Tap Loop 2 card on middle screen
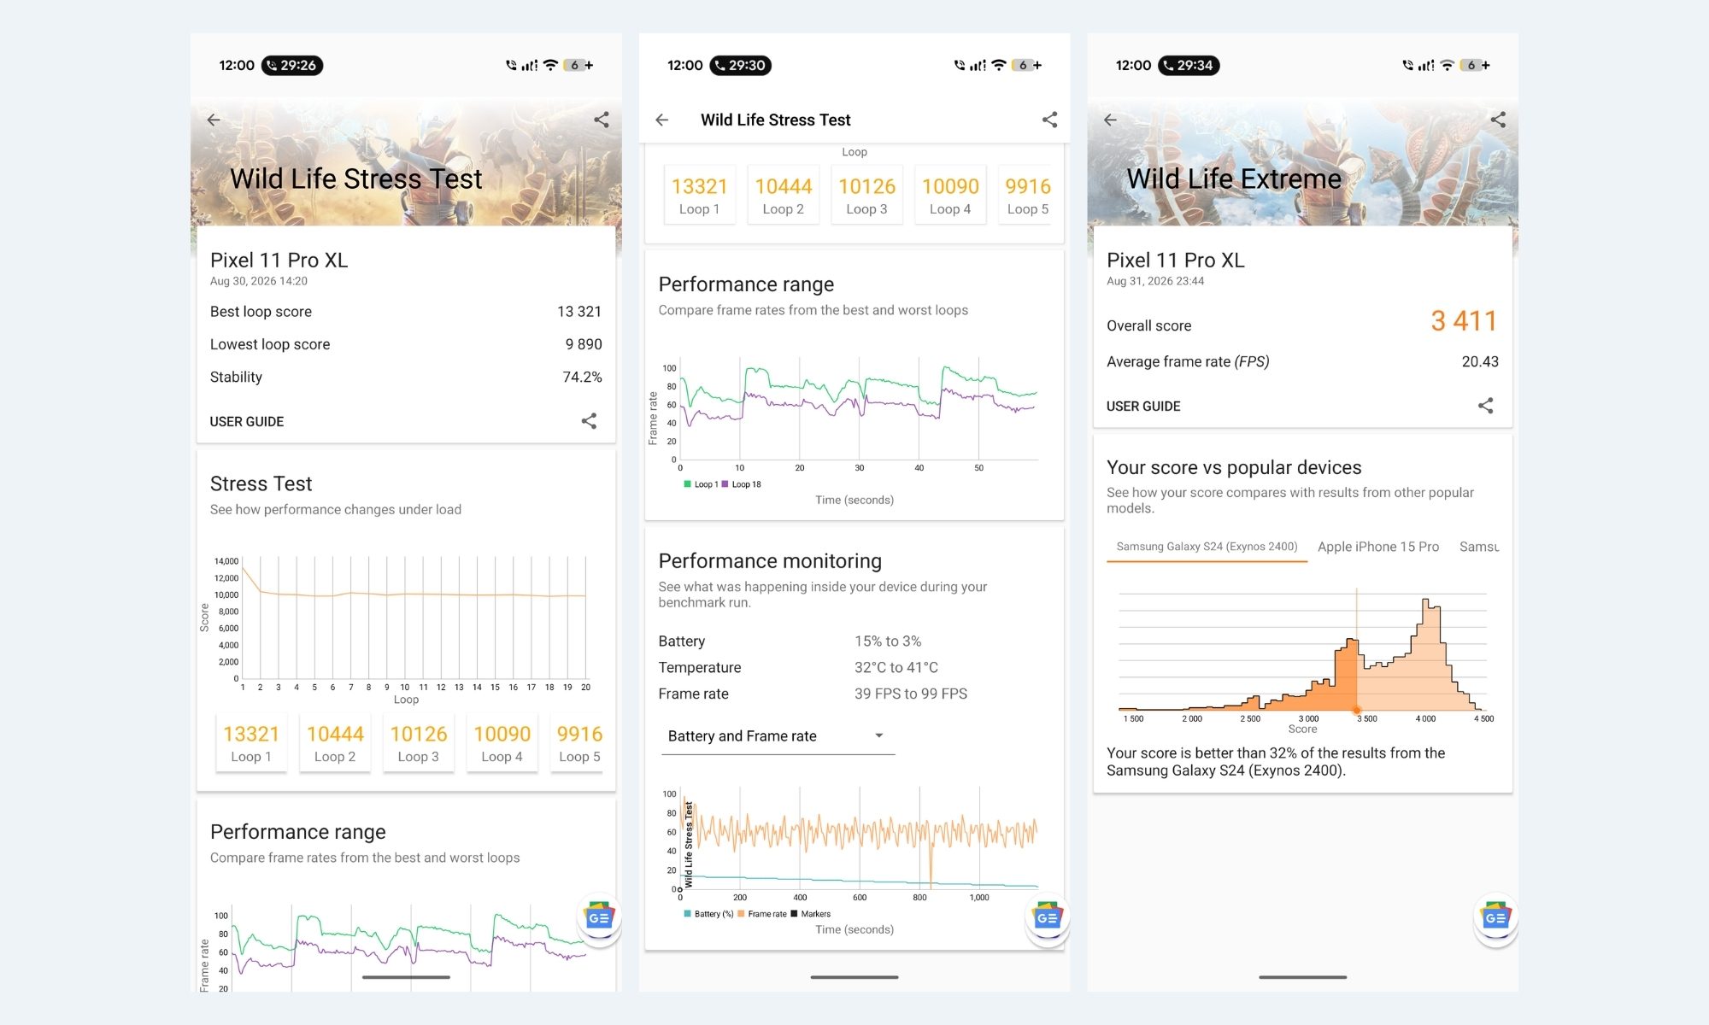This screenshot has width=1709, height=1025. point(784,196)
